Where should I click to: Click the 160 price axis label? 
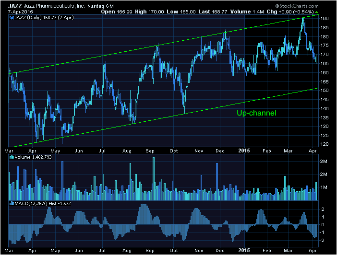coord(325,72)
